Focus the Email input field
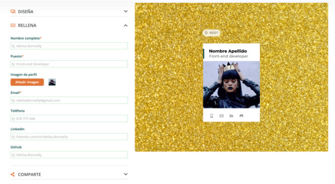 pyautogui.click(x=69, y=100)
